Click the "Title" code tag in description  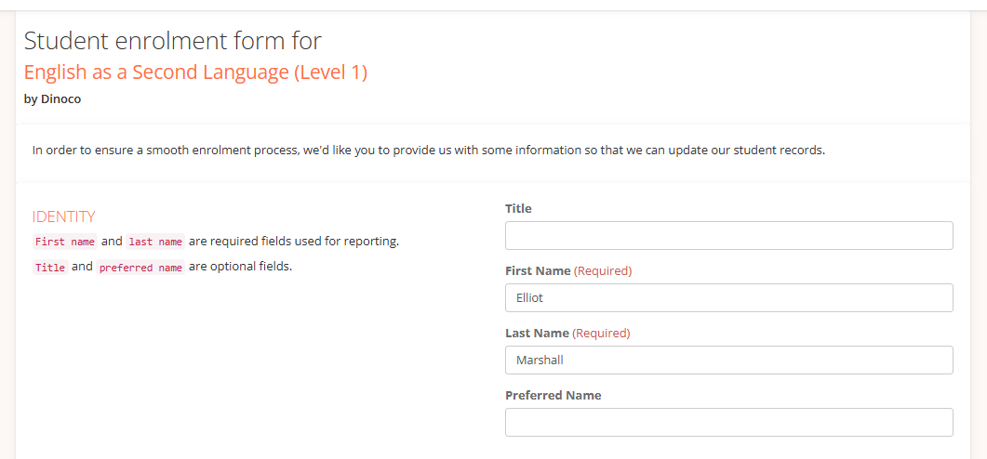click(x=49, y=268)
